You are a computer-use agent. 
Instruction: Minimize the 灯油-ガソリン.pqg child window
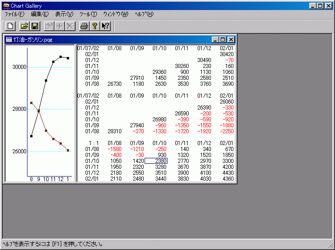click(x=216, y=40)
